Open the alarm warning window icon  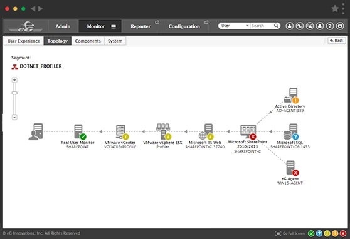(x=310, y=26)
